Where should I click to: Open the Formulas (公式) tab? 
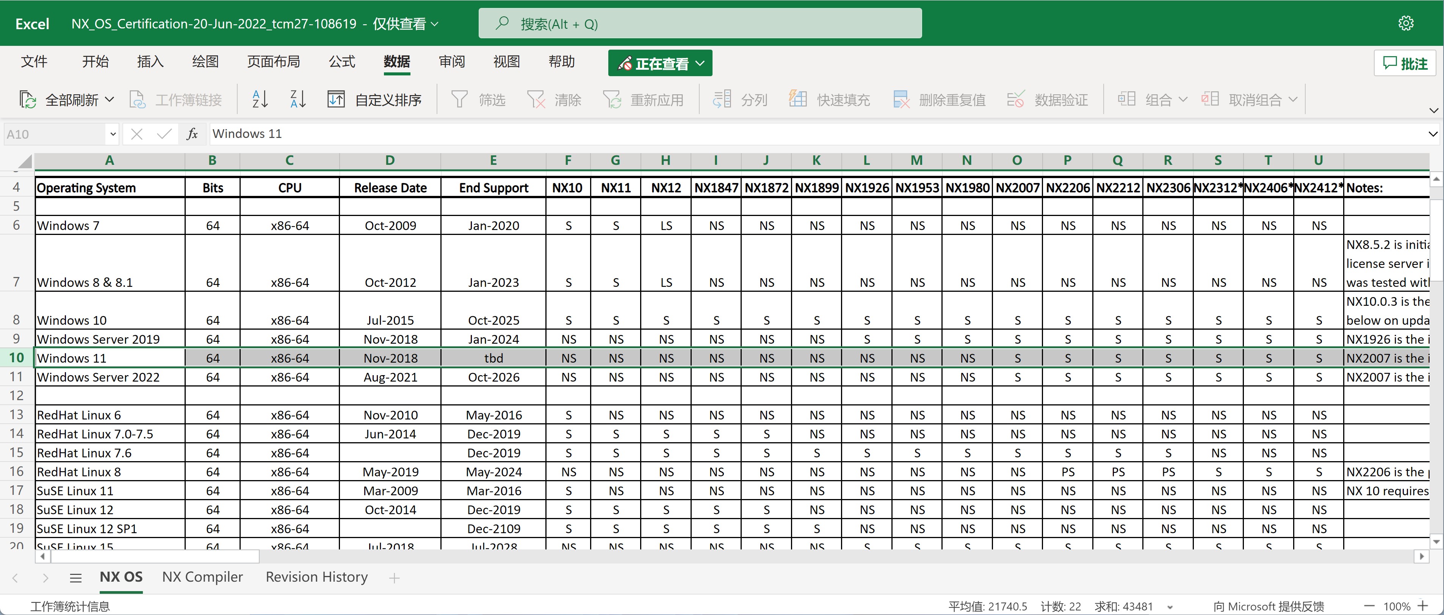[342, 62]
